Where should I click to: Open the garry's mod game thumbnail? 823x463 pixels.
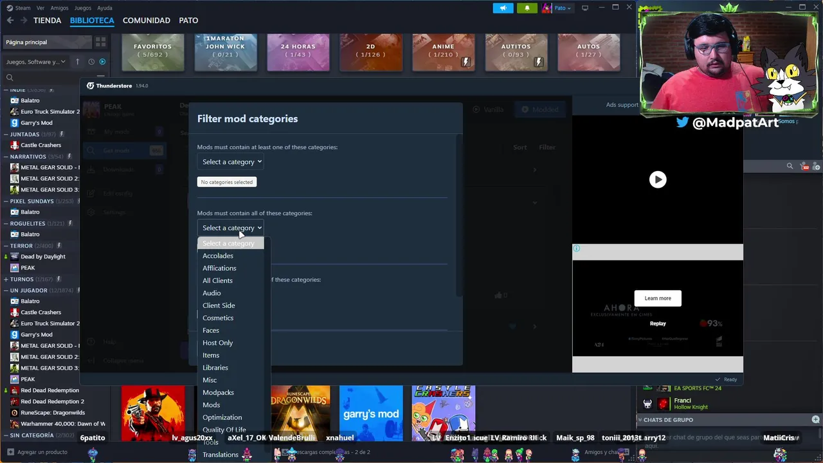tap(371, 413)
